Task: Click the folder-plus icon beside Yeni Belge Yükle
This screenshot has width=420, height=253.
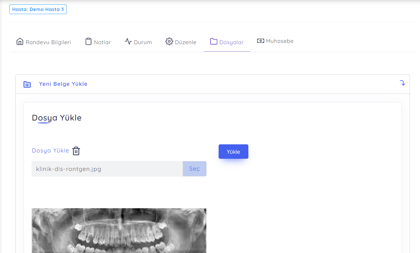Action: (27, 84)
